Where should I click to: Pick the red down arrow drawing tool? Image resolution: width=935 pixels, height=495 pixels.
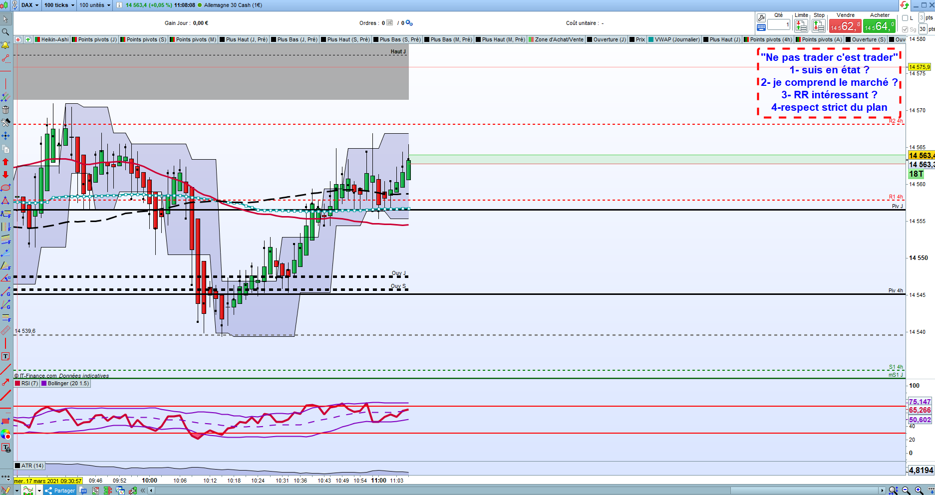(5, 175)
